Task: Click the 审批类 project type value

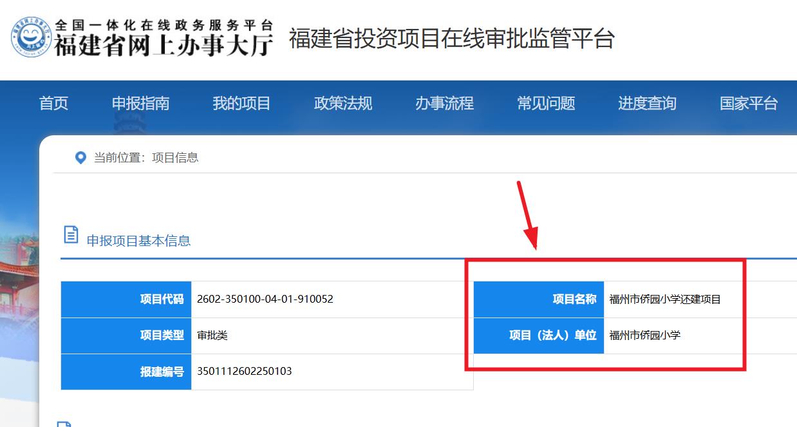Action: (x=212, y=336)
